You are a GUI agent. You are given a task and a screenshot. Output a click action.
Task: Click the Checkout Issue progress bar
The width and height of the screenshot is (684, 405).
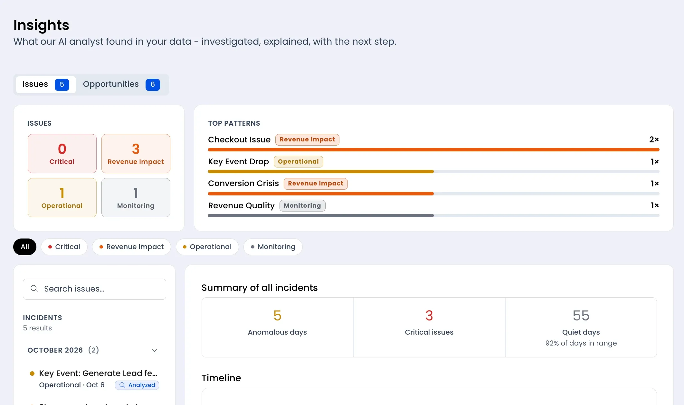433,150
